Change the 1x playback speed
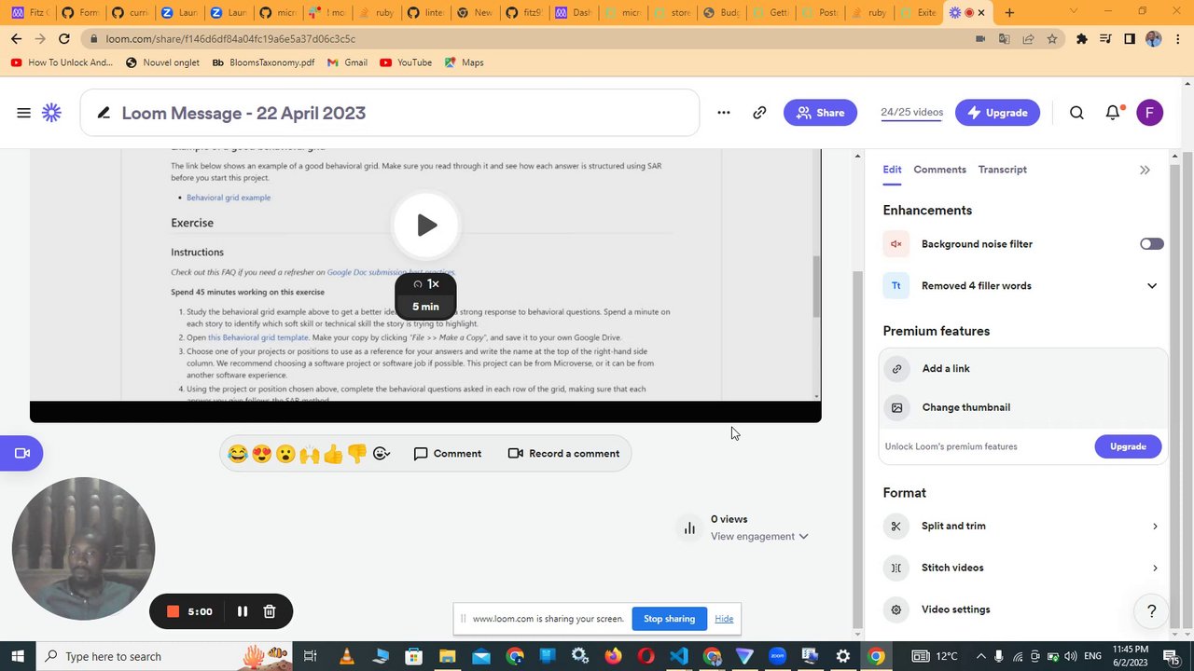This screenshot has width=1194, height=671. (x=425, y=284)
